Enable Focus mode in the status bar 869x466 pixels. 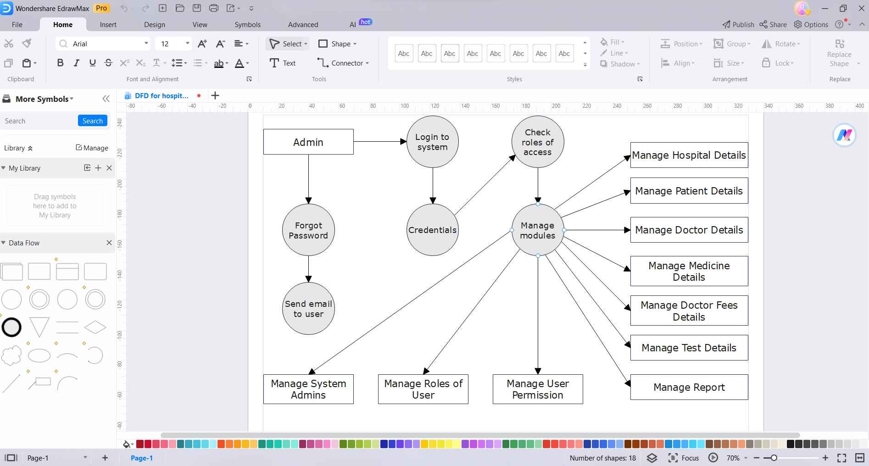(x=684, y=457)
